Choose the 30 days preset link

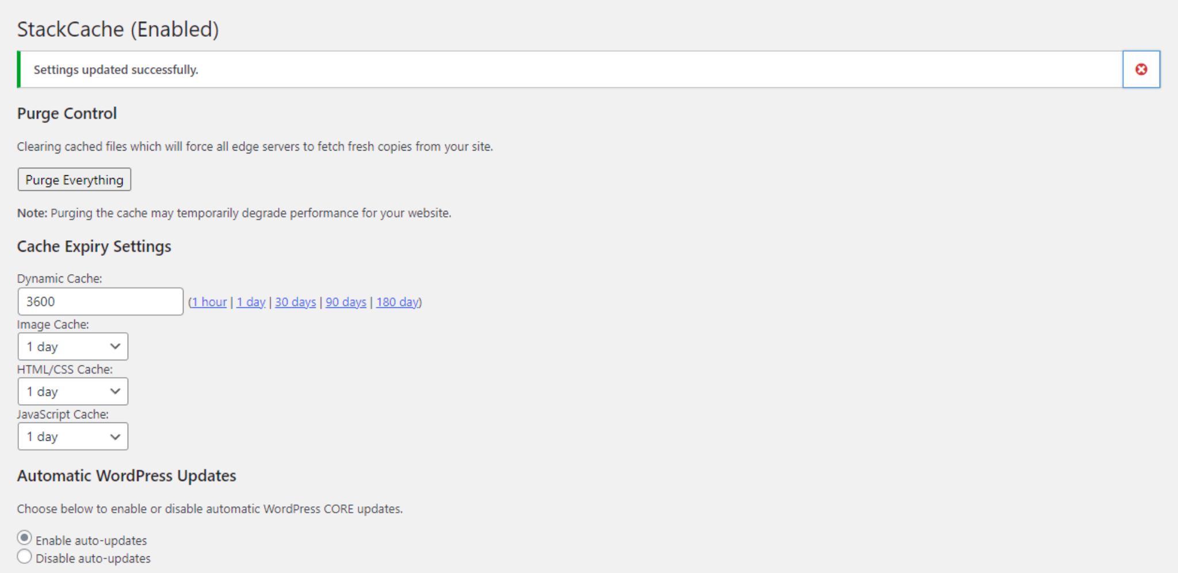(x=295, y=302)
